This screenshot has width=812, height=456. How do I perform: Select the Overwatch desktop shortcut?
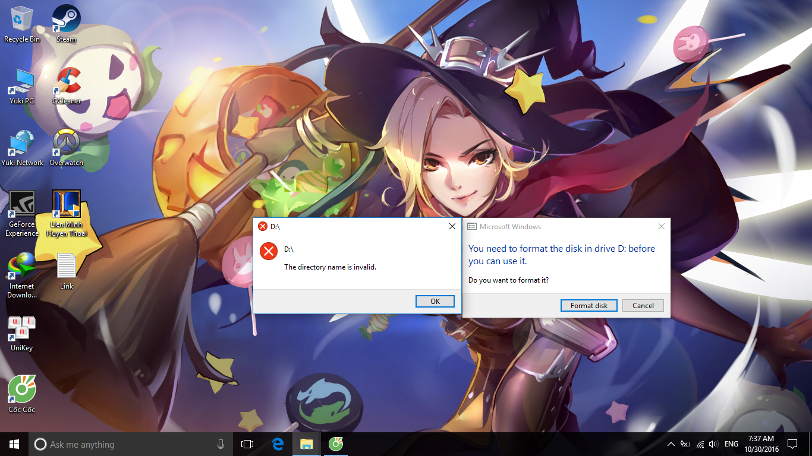tap(67, 147)
